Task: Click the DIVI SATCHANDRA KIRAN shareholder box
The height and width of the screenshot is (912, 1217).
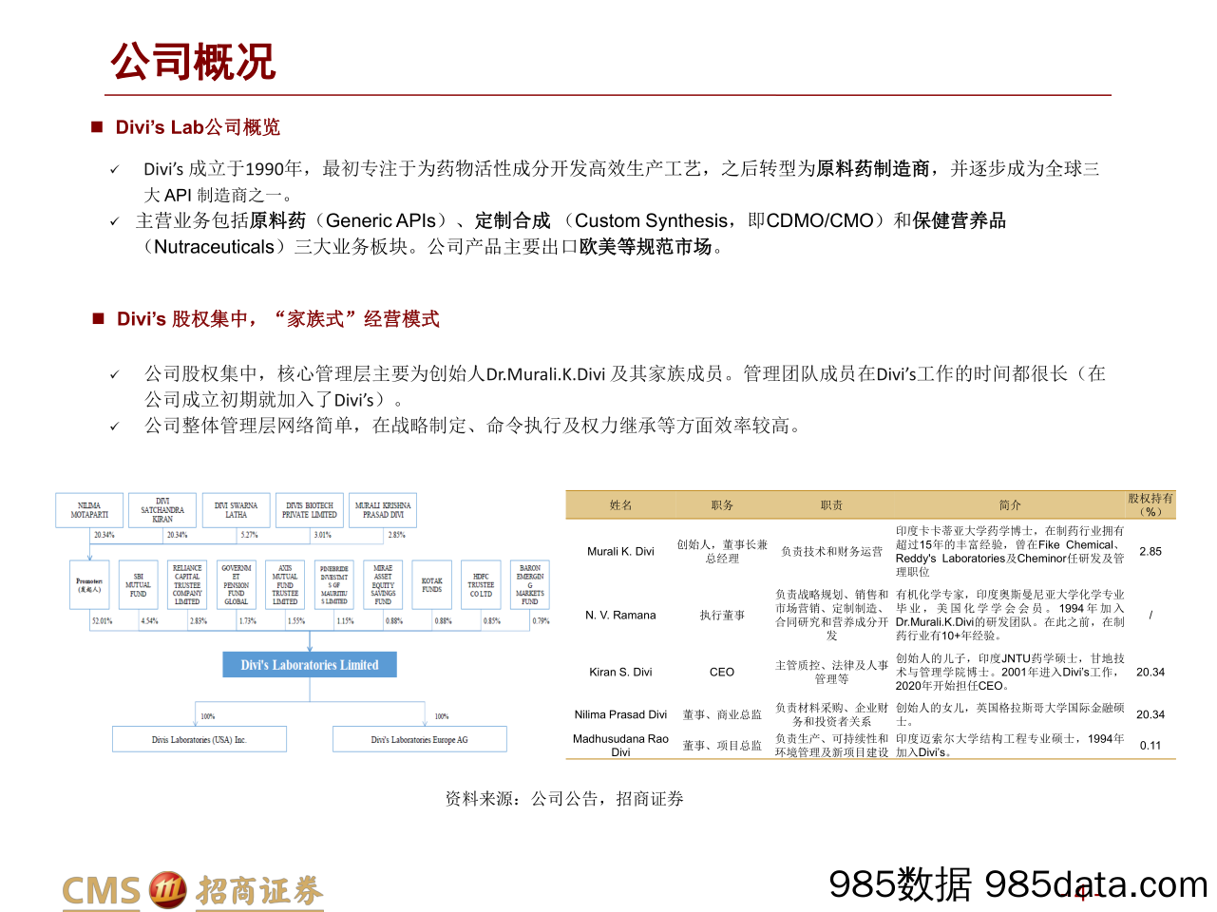Action: point(162,510)
